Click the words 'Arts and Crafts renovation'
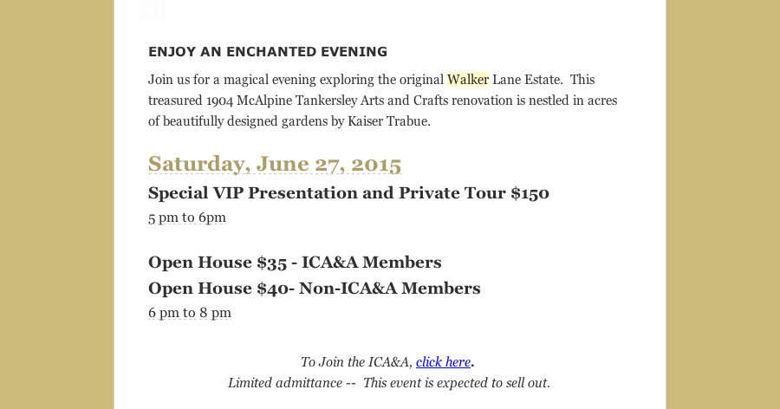Image resolution: width=780 pixels, height=409 pixels. 436,101
